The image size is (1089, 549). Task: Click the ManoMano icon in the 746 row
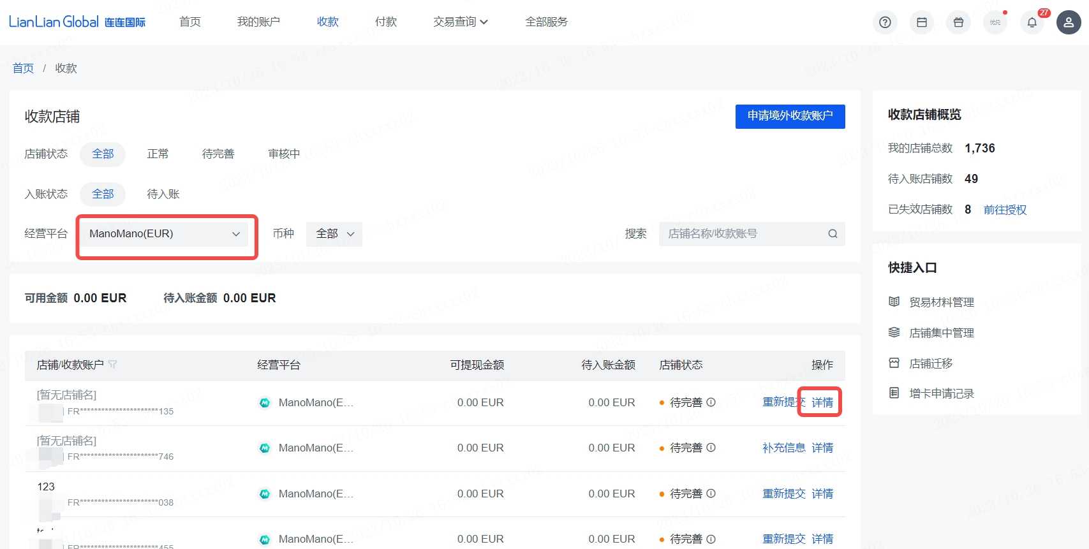tap(265, 448)
